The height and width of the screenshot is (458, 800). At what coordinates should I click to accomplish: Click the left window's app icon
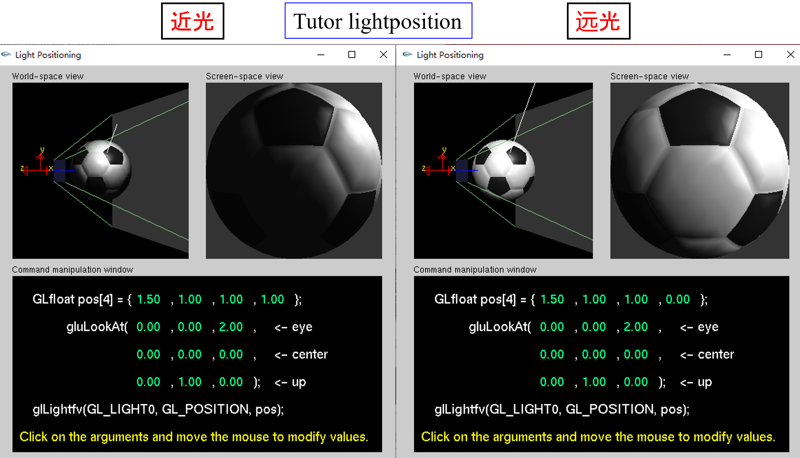[6, 55]
